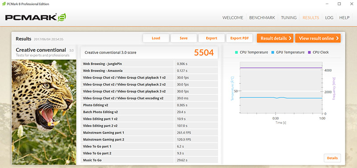
Task: Toggle GPU Temperature legend swatch
Action: (x=273, y=52)
